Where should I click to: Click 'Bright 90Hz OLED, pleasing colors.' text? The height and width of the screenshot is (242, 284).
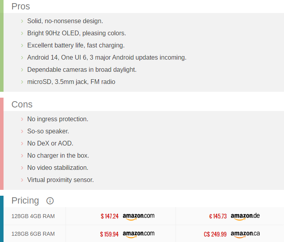77,33
